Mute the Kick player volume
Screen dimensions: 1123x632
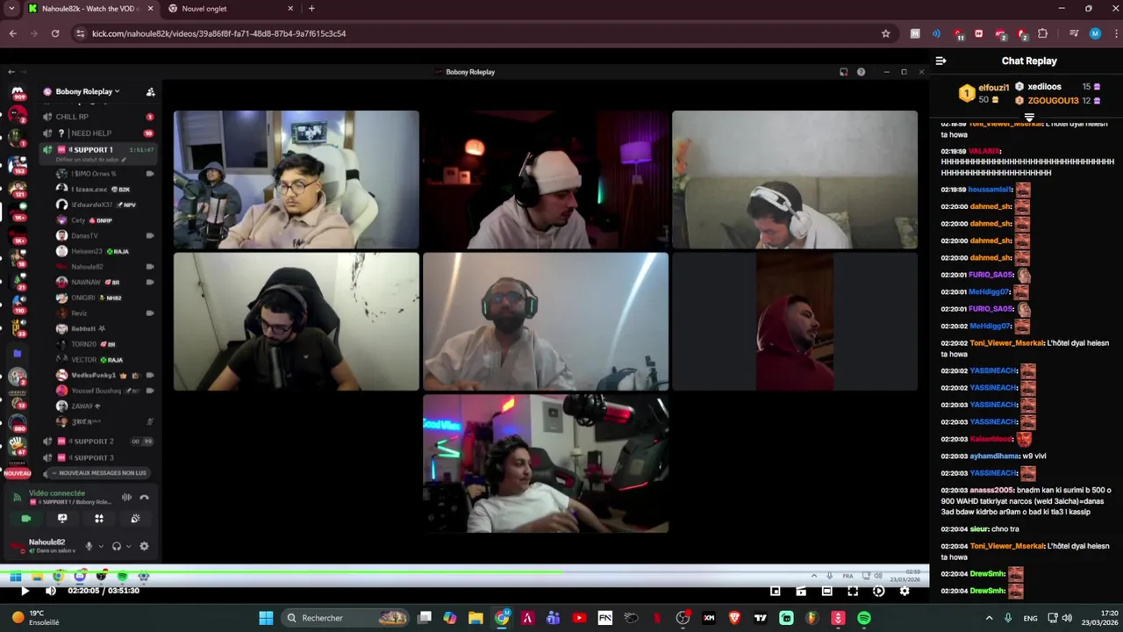coord(51,591)
